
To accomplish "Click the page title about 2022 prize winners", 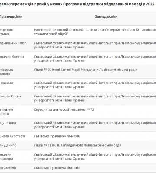I will (78, 4).
